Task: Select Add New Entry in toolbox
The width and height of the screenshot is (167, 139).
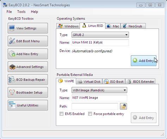Action: click(28, 54)
